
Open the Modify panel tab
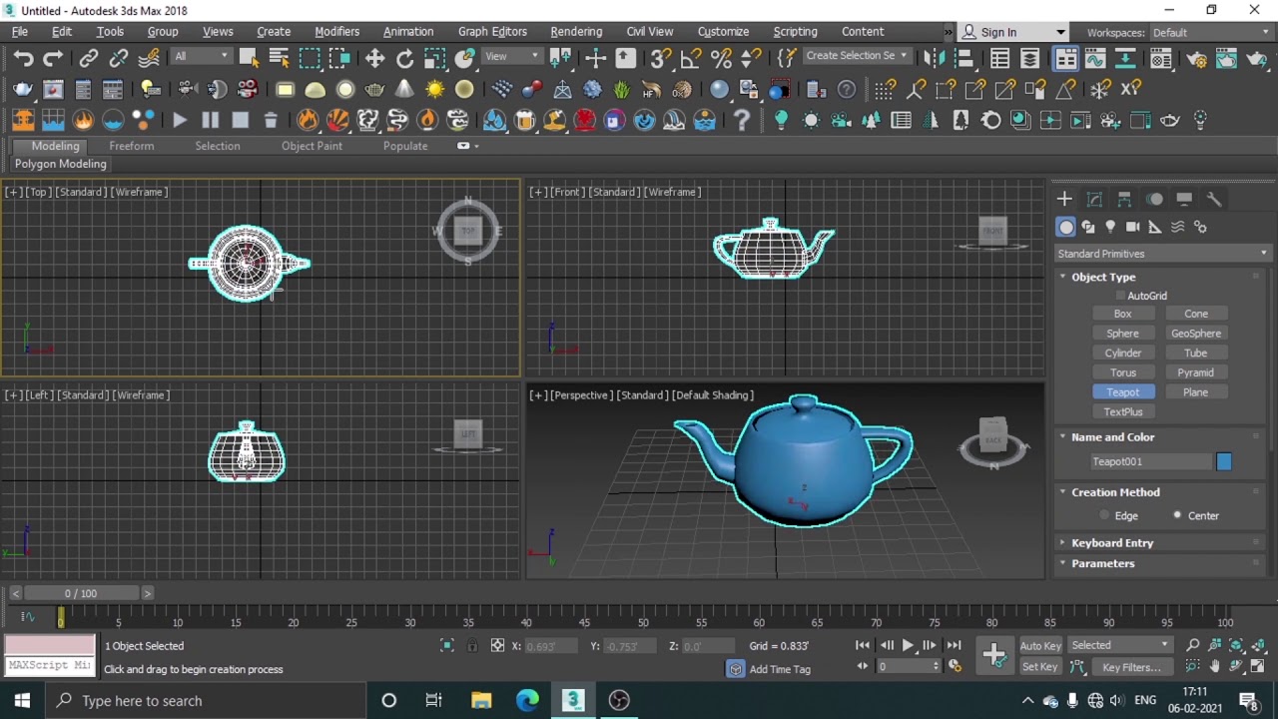(1094, 199)
